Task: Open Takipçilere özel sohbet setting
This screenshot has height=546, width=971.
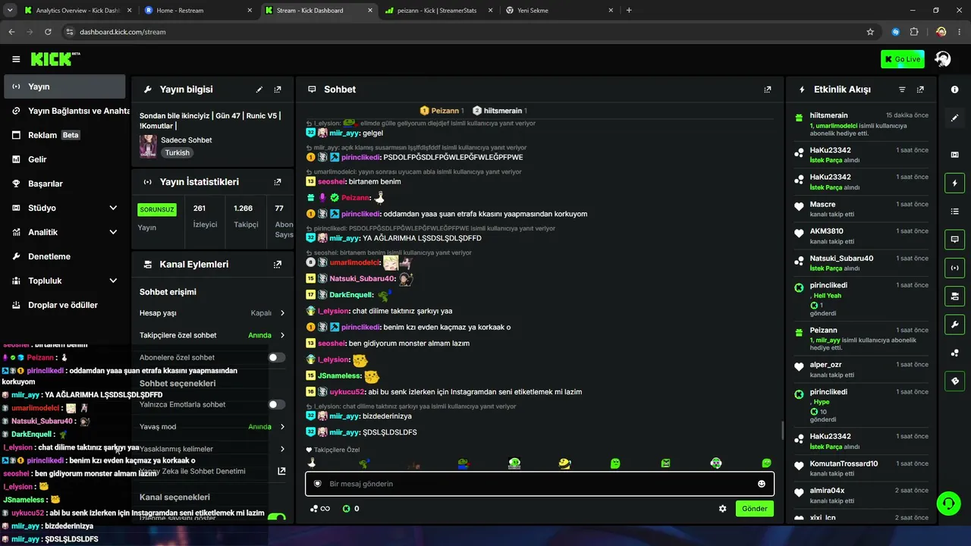Action: [x=212, y=335]
